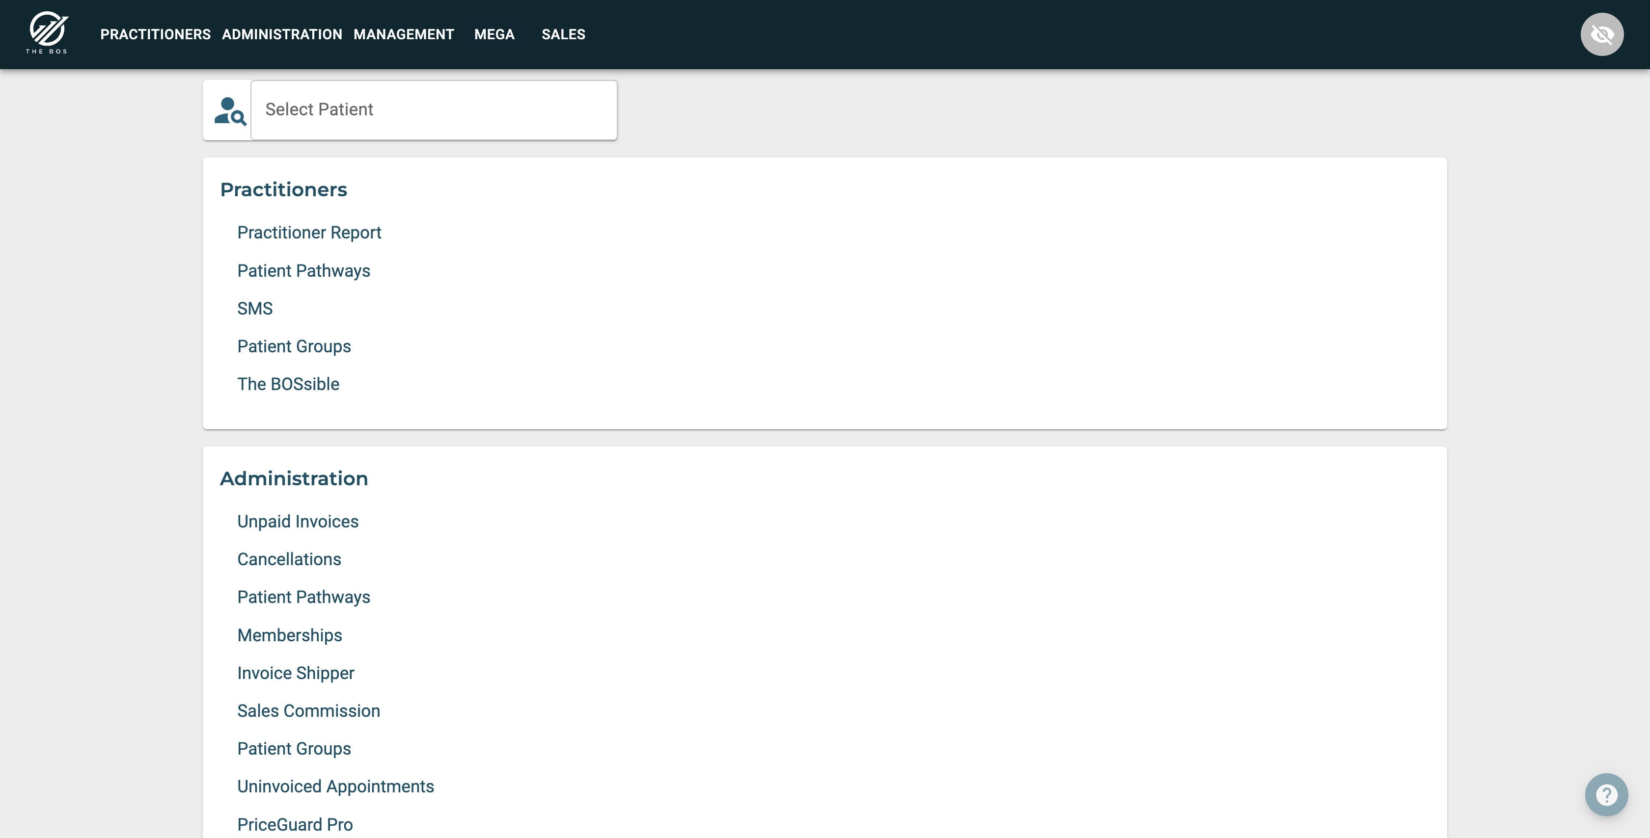The image size is (1650, 838).
Task: Open Patient Pathways under Administration
Action: pyautogui.click(x=303, y=597)
